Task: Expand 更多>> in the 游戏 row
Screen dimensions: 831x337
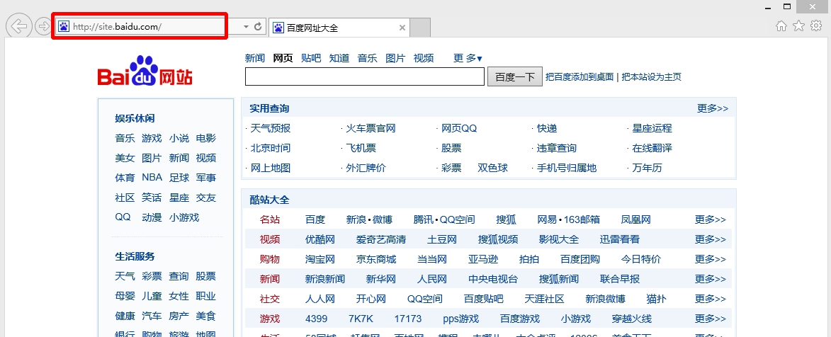Action: 711,319
